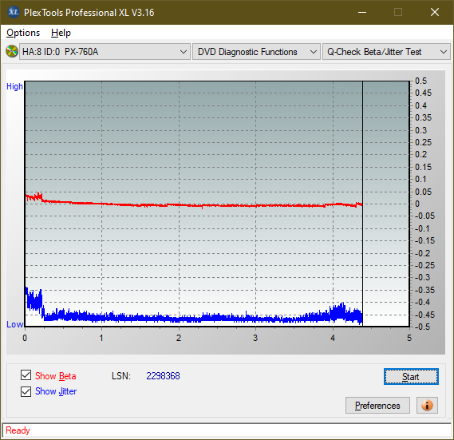Click the Start button
Image resolution: width=454 pixels, height=440 pixels.
(x=411, y=377)
